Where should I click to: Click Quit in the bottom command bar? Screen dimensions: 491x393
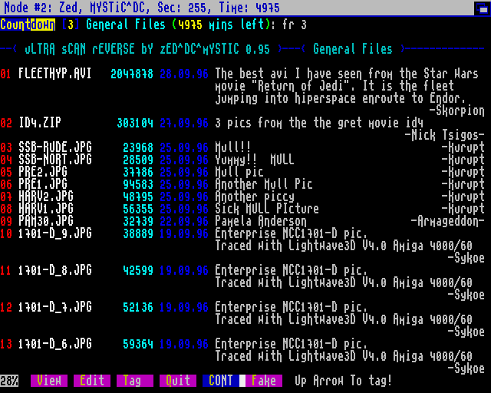(177, 381)
